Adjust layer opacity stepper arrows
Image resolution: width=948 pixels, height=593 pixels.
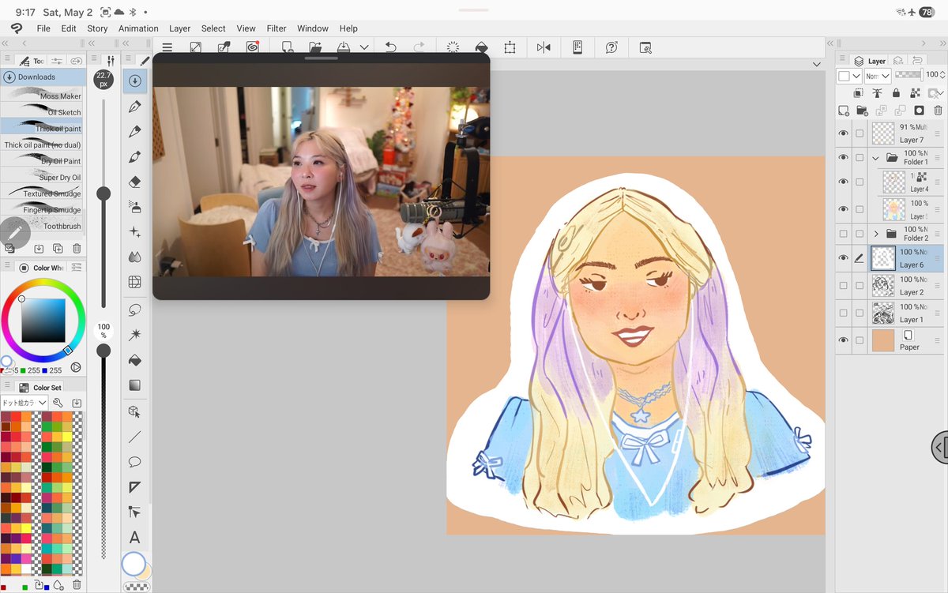pyautogui.click(x=942, y=75)
